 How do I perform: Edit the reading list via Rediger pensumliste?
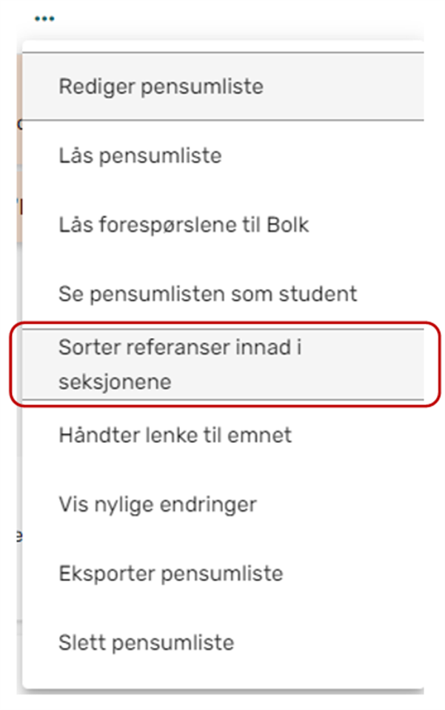[161, 87]
